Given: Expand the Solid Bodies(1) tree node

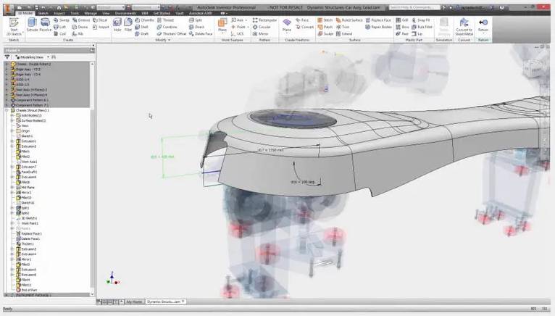Looking at the screenshot, I should pyautogui.click(x=11, y=115).
